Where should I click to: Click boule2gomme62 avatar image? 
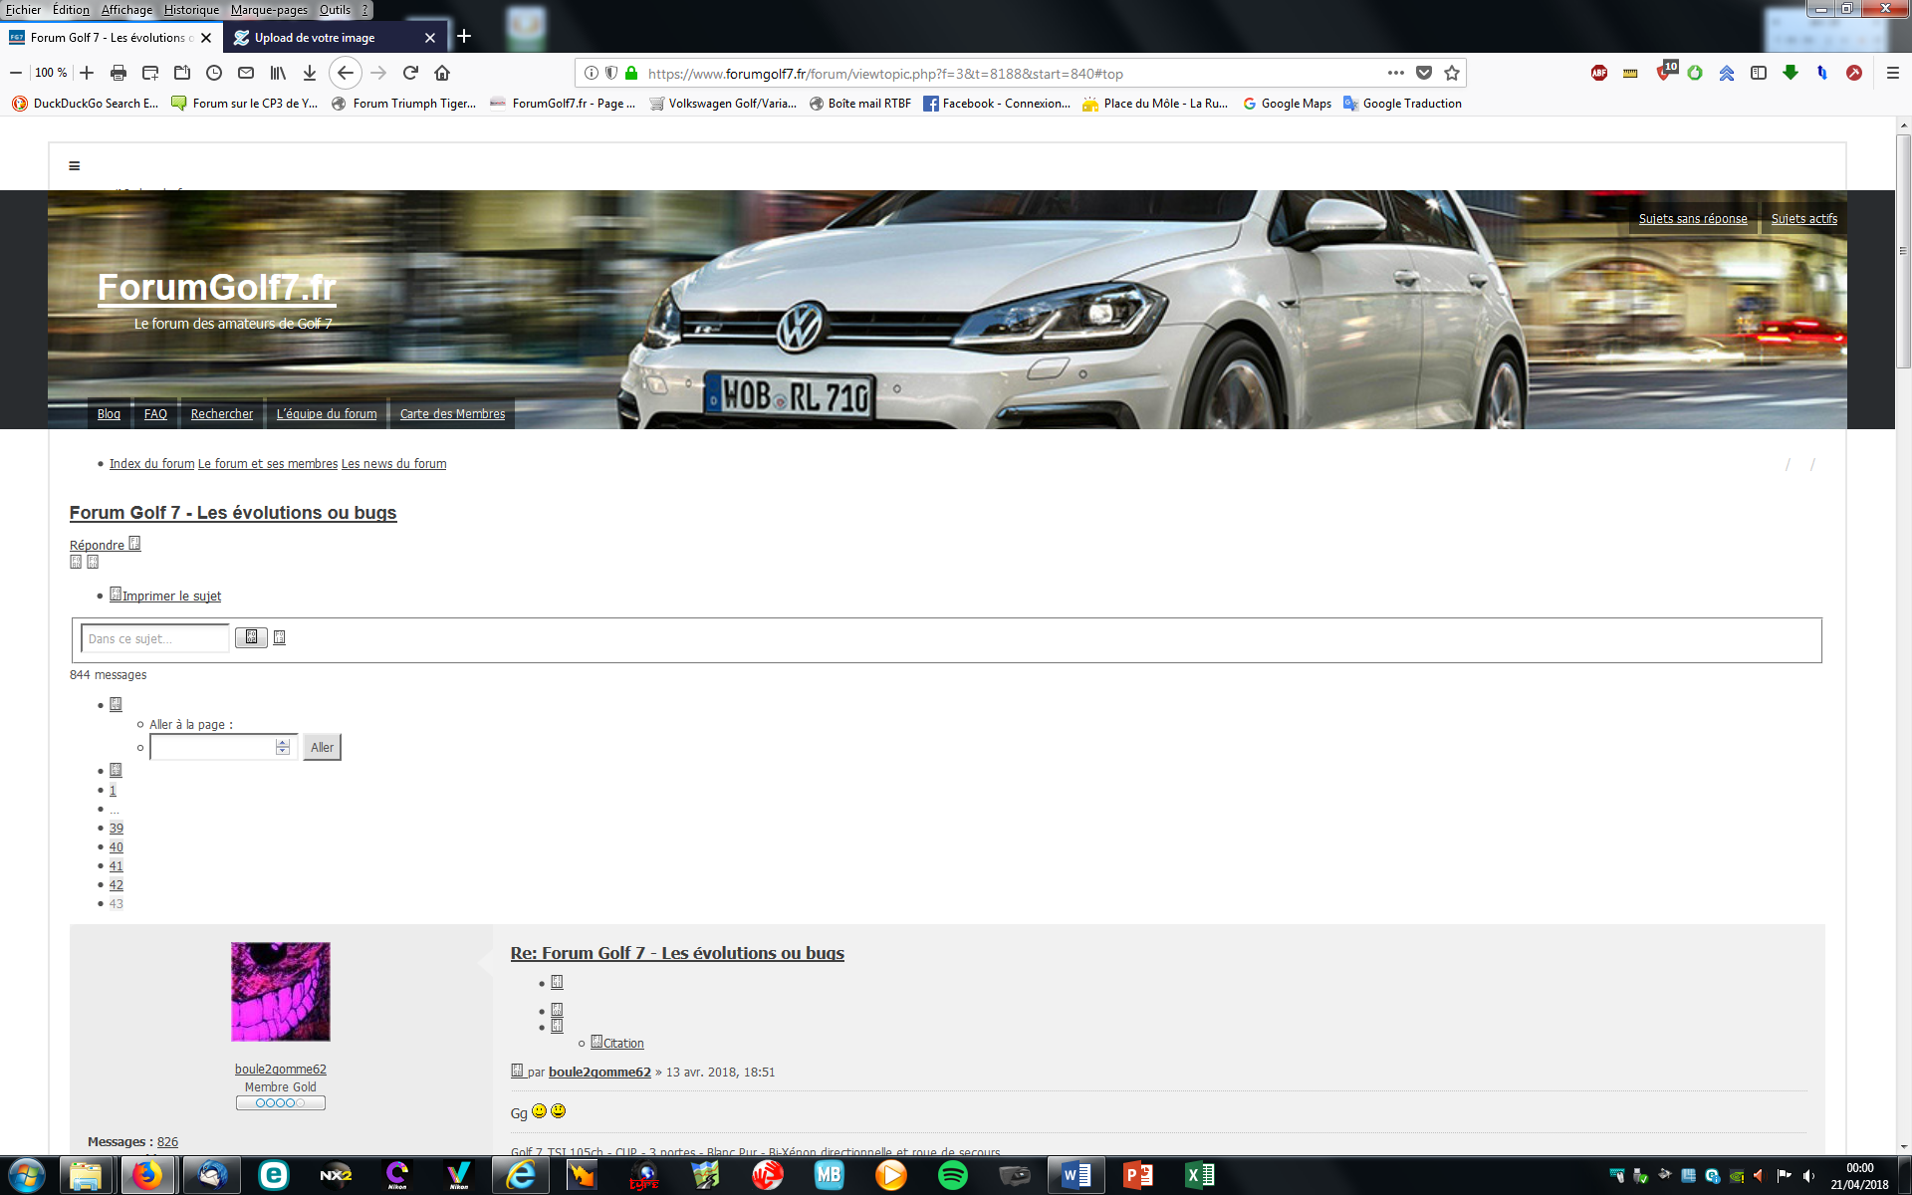(281, 992)
